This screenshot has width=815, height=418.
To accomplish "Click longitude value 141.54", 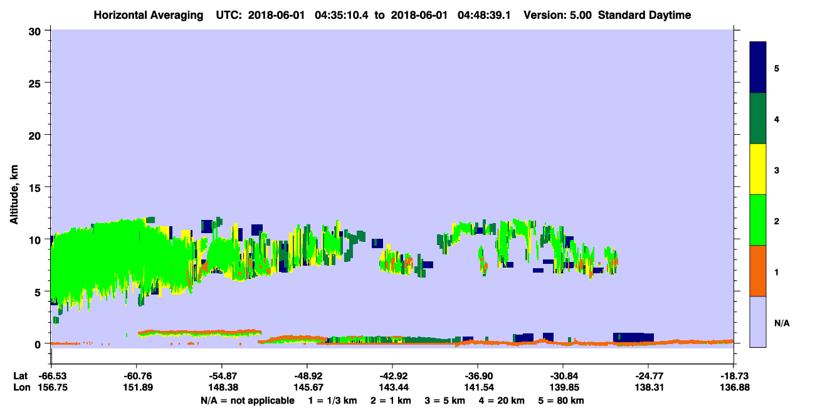I will (479, 388).
